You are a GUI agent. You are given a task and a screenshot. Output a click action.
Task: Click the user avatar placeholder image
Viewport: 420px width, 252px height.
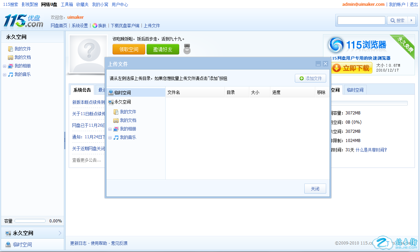88,53
